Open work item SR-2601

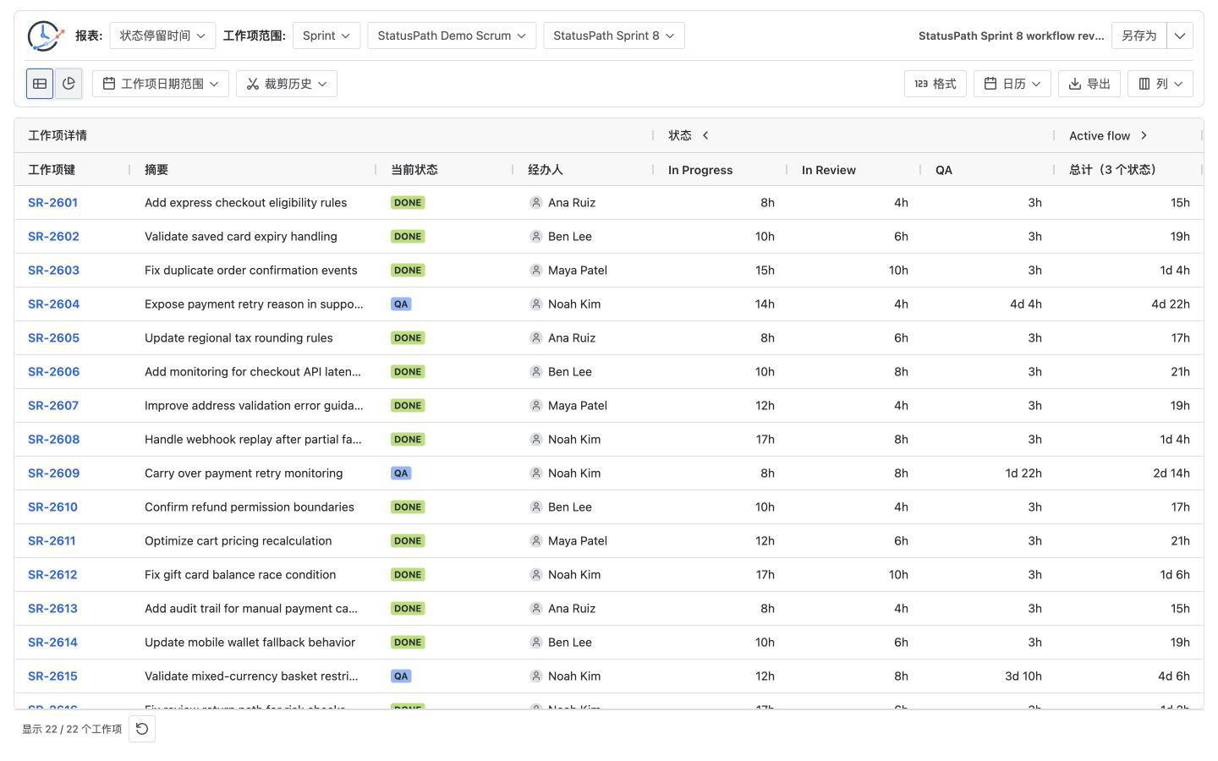[x=52, y=203]
